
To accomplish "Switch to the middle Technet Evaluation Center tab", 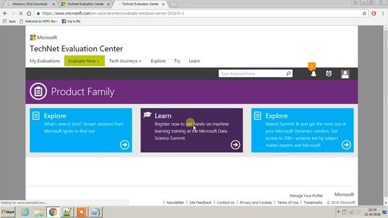I will 85,4.
